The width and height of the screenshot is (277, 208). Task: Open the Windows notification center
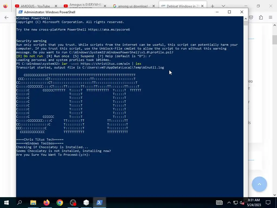point(268,203)
